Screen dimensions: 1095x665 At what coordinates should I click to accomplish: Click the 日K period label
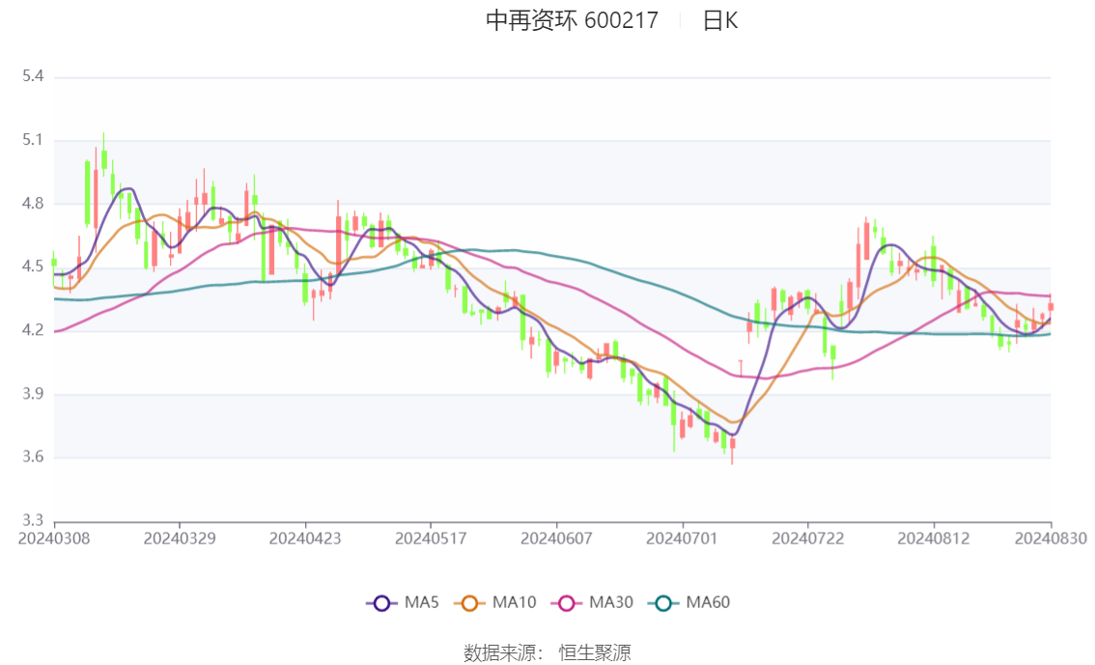click(720, 20)
